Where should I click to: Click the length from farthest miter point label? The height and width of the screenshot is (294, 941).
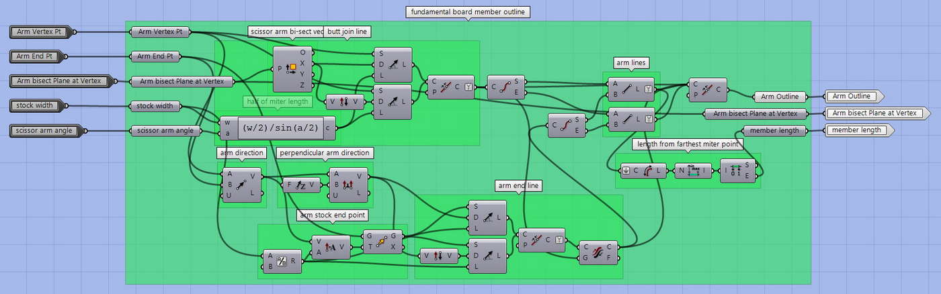[688, 144]
